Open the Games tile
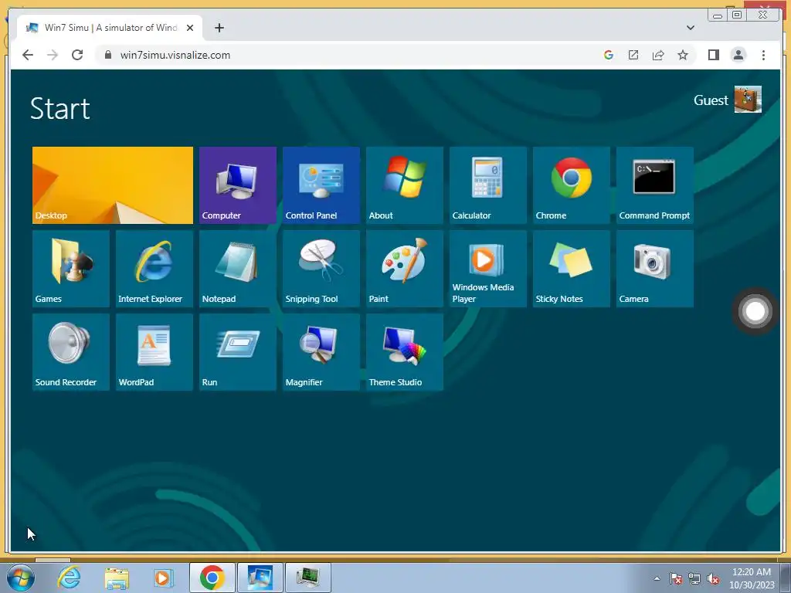This screenshot has height=593, width=791. click(70, 269)
